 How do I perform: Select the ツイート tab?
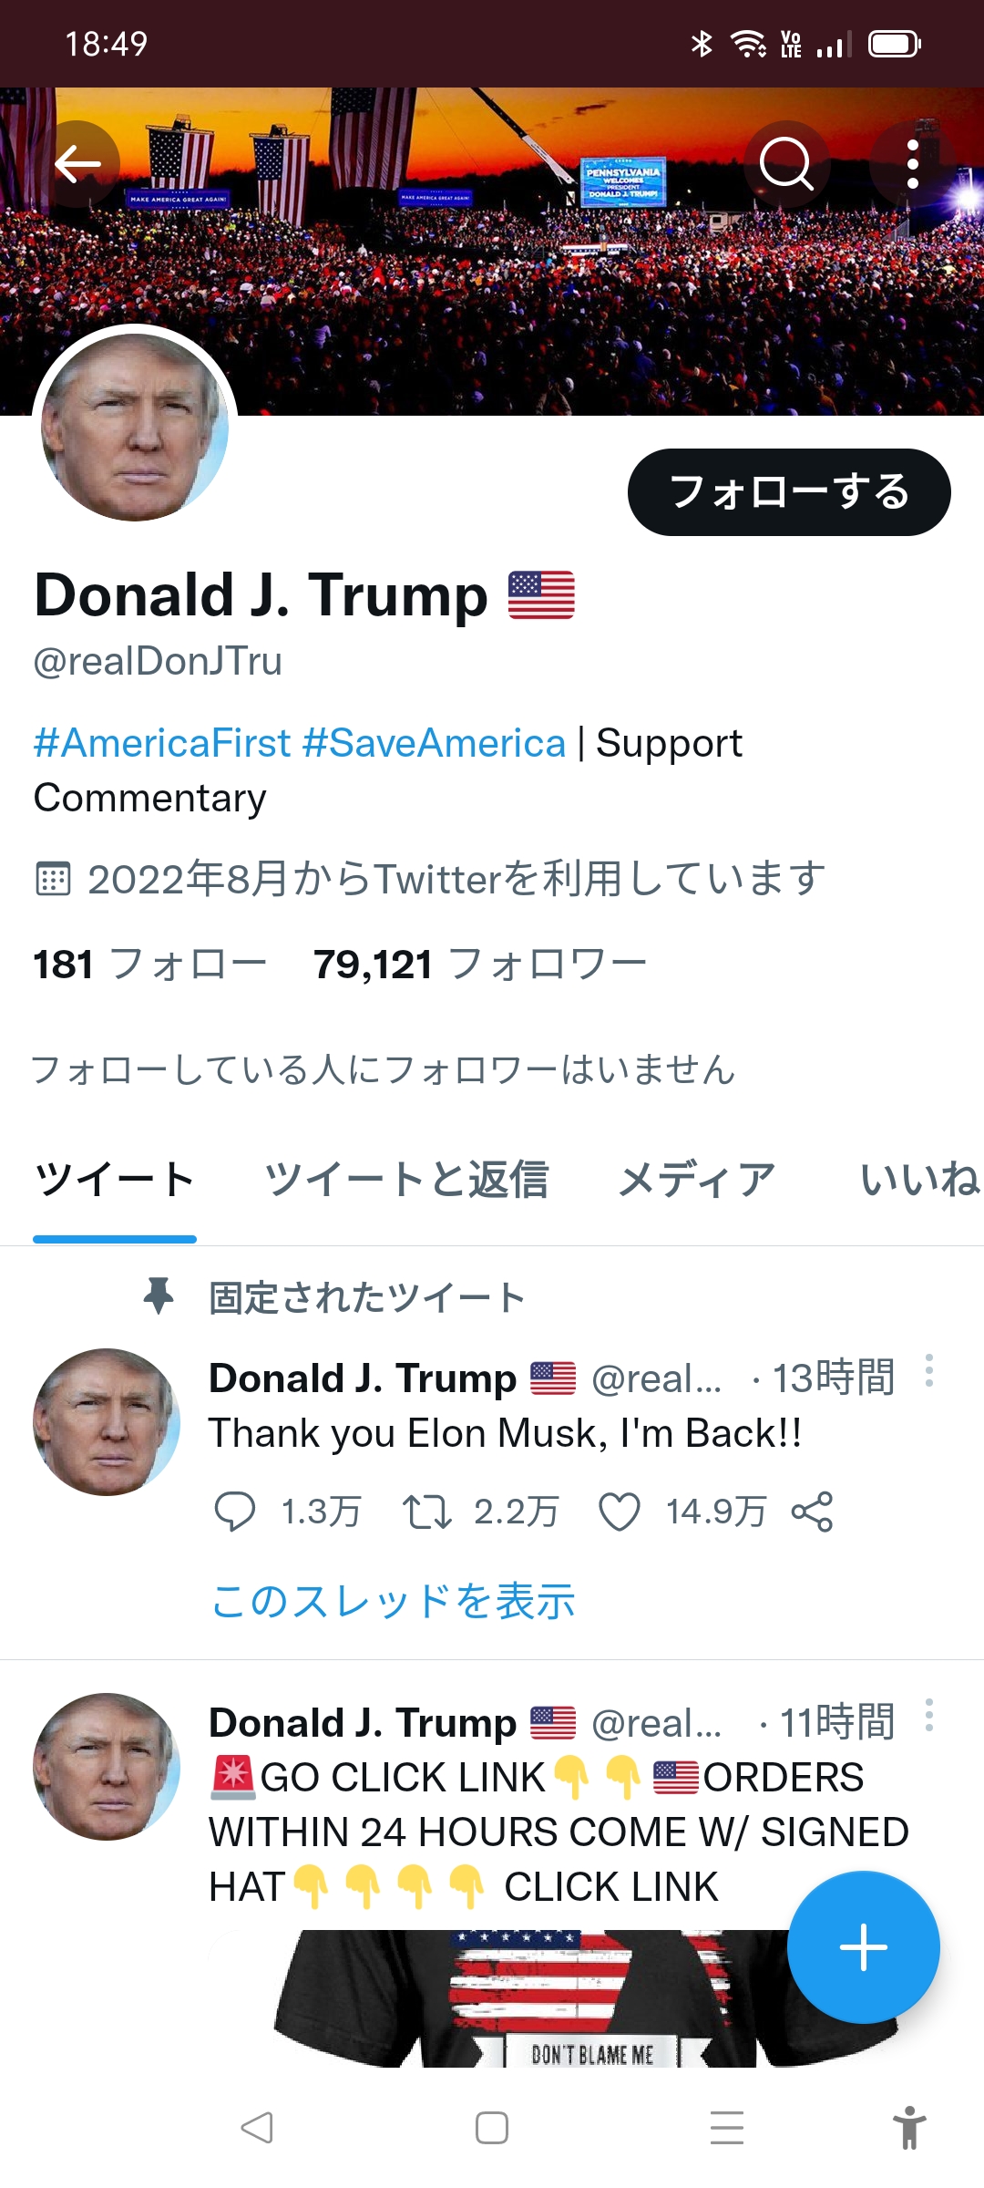(115, 1180)
